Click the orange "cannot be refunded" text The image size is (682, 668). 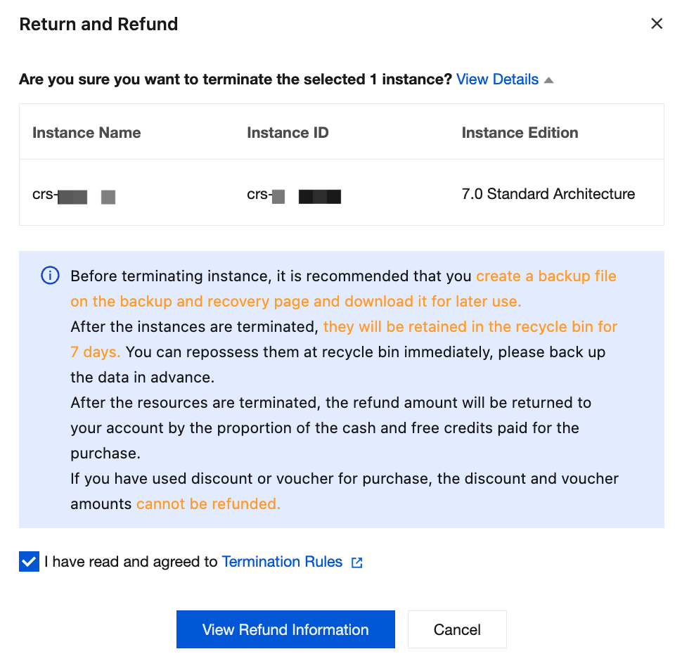pos(208,504)
